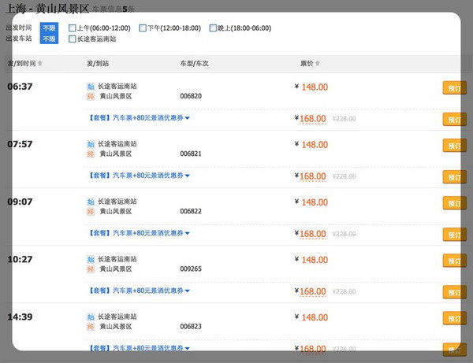473x363 pixels.
Task: Click the 06:37 departure time
Action: pyautogui.click(x=20, y=87)
